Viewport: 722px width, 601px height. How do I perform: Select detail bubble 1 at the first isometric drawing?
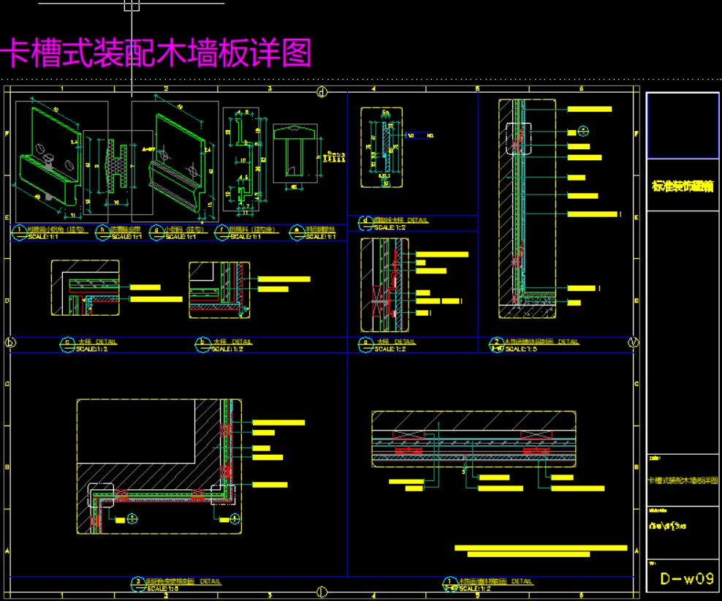point(18,230)
